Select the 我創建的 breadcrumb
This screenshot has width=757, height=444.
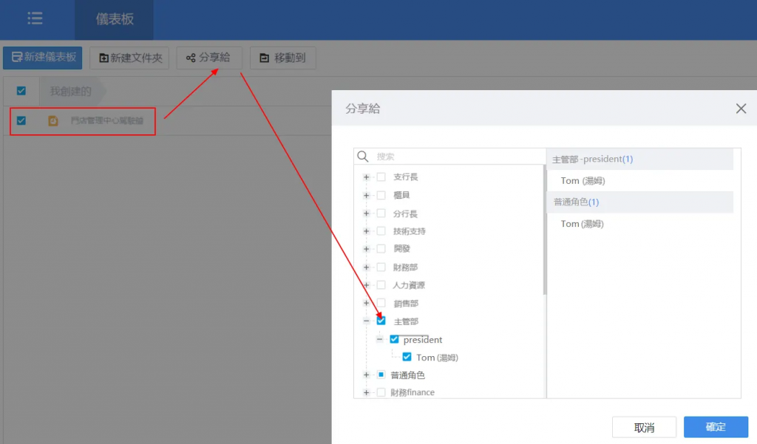tap(70, 91)
